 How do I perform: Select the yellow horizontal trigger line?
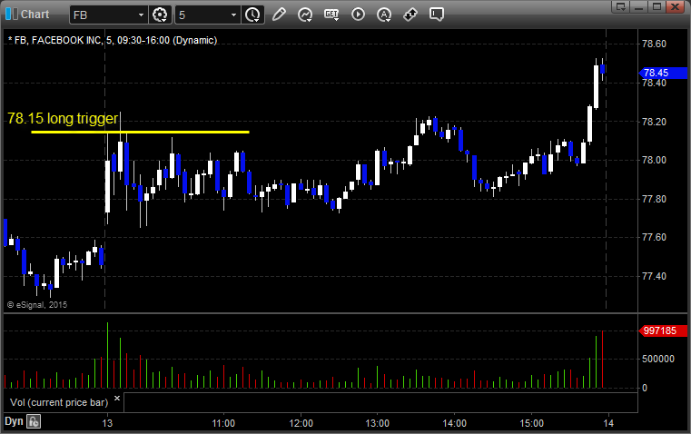pos(140,132)
